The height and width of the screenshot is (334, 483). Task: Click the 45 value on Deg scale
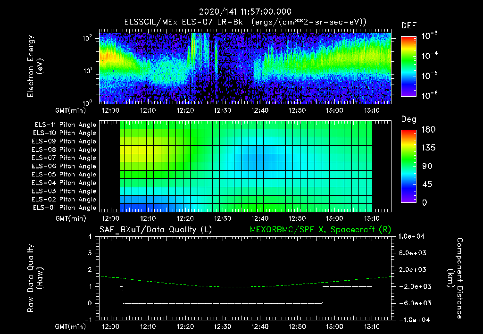[427, 184]
